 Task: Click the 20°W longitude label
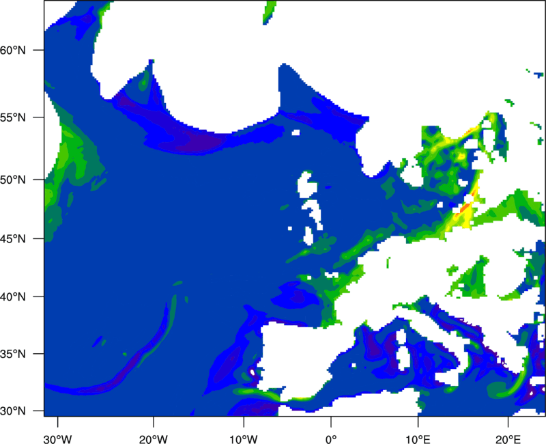click(x=154, y=439)
